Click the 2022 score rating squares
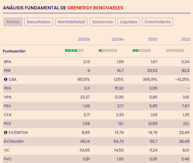The height and width of the screenshot is (163, 193). pos(175,51)
